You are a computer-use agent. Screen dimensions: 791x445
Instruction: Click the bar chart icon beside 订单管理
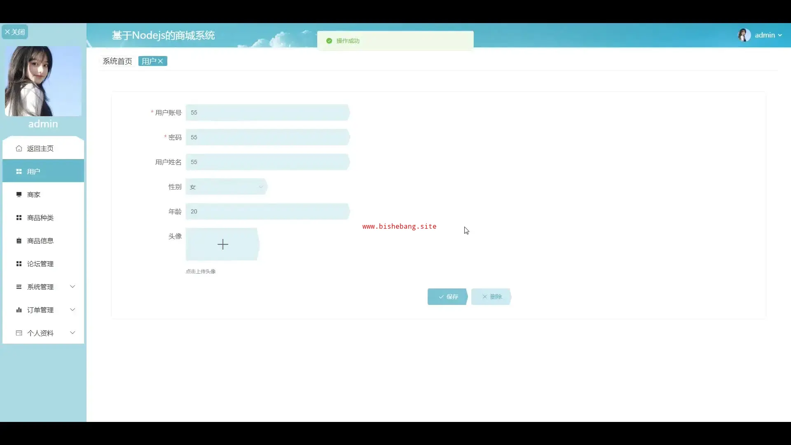(x=19, y=310)
